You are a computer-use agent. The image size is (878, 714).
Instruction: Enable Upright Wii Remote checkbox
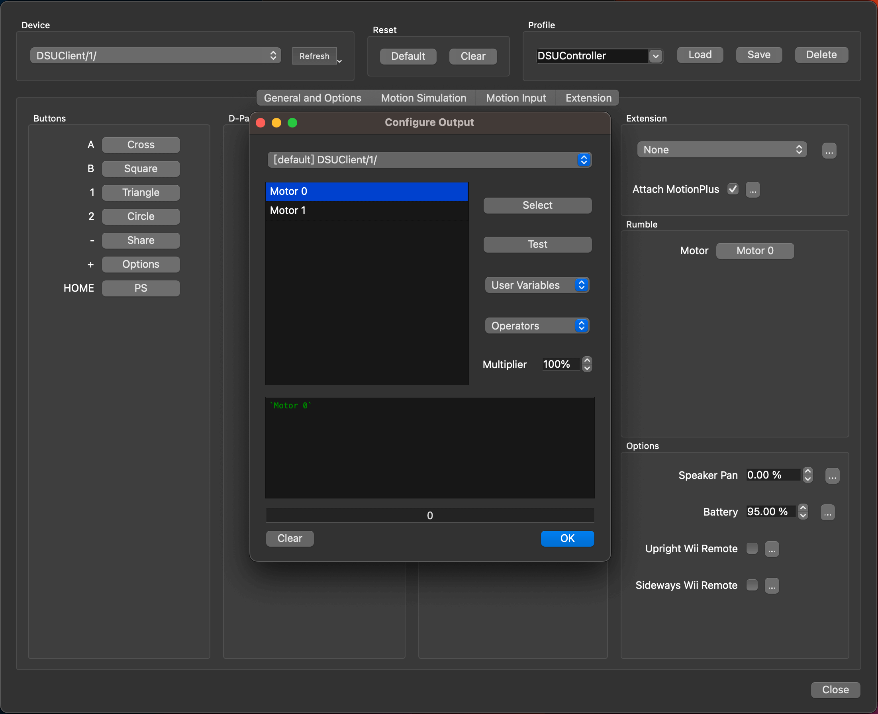(751, 548)
